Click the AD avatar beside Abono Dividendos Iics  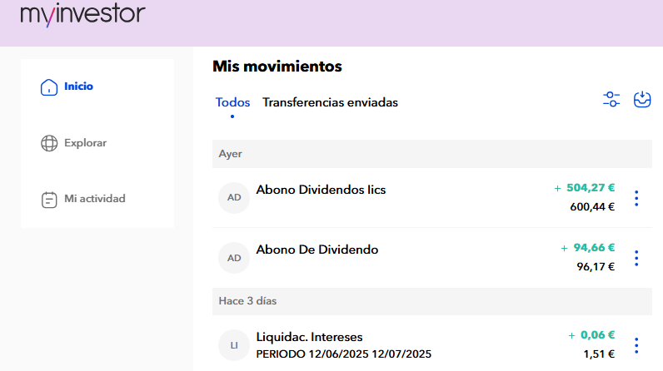pos(234,198)
